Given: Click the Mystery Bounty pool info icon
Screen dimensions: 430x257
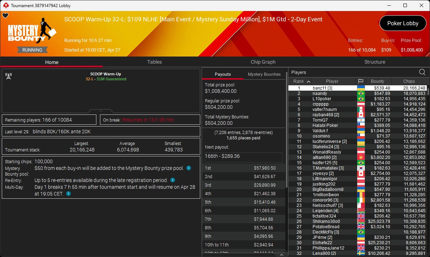Looking at the screenshot, I should click(189, 168).
